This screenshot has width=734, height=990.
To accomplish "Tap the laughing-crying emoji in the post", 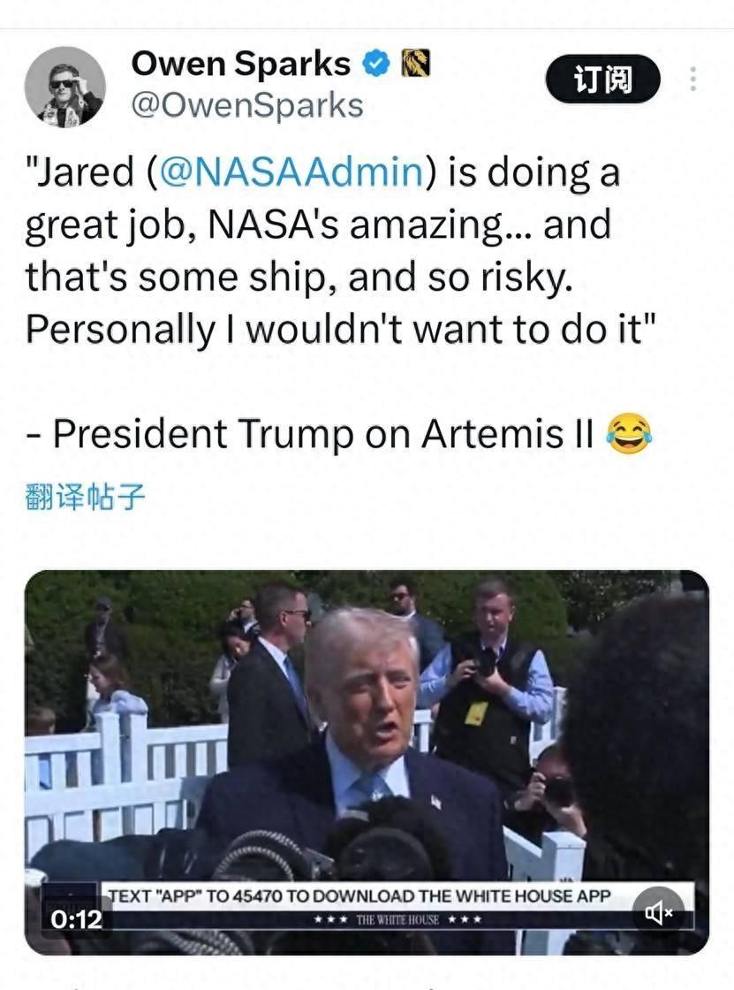I will click(629, 434).
